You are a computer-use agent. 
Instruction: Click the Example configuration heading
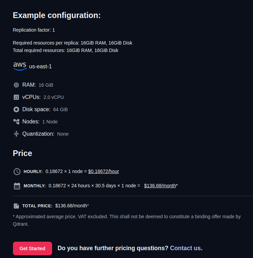[57, 15]
